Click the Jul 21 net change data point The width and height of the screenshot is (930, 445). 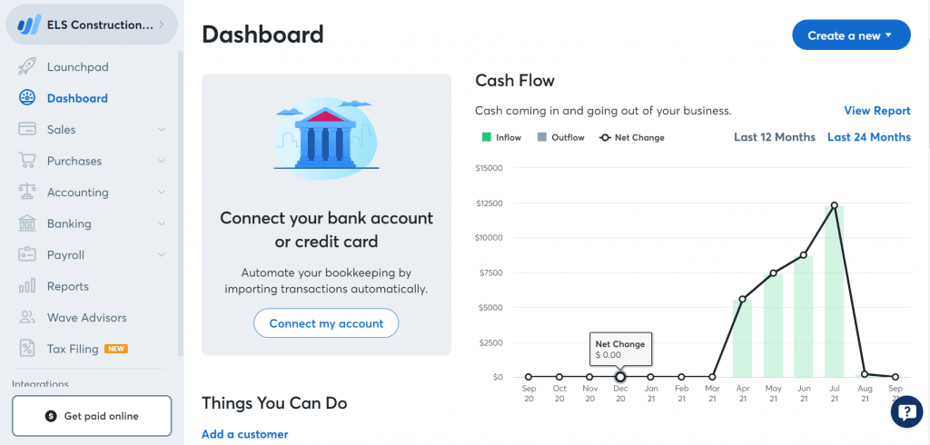(834, 205)
